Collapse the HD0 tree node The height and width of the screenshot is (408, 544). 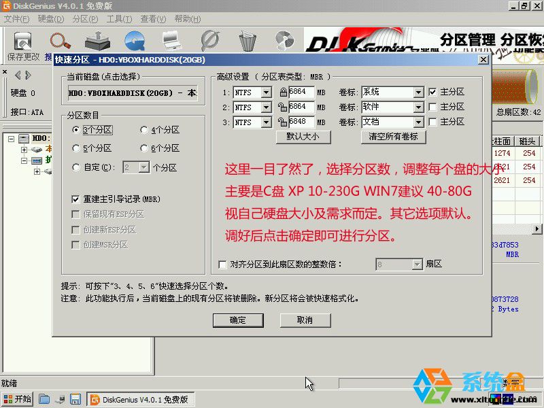(11, 139)
